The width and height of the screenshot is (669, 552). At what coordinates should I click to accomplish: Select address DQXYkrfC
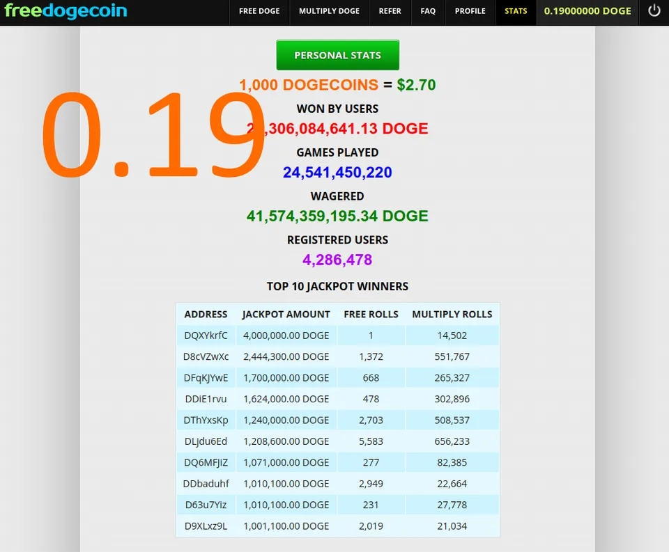point(206,336)
